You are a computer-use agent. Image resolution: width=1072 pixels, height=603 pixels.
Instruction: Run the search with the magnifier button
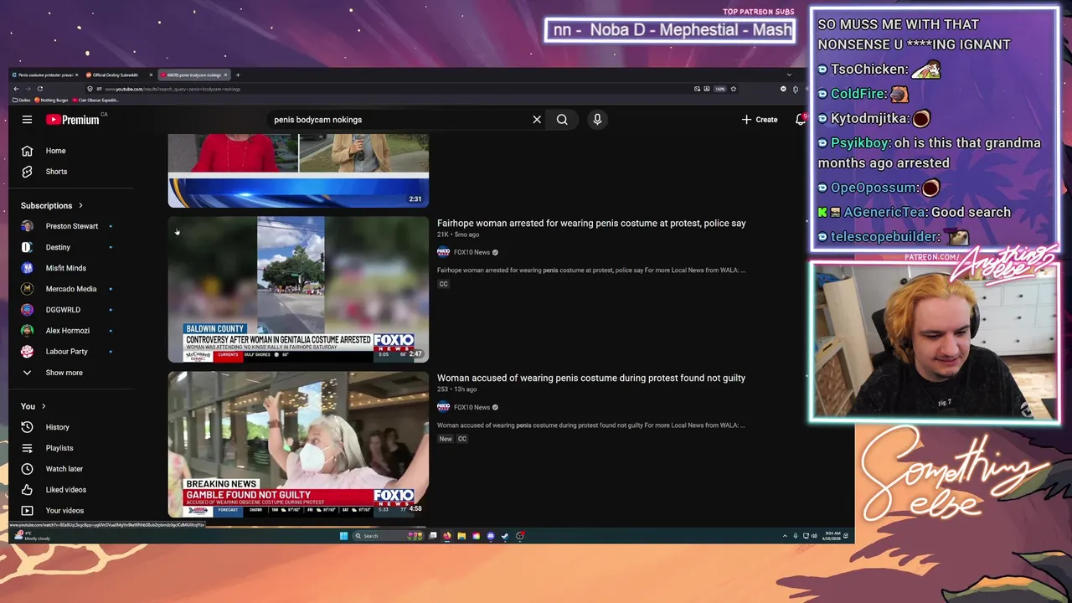point(562,120)
